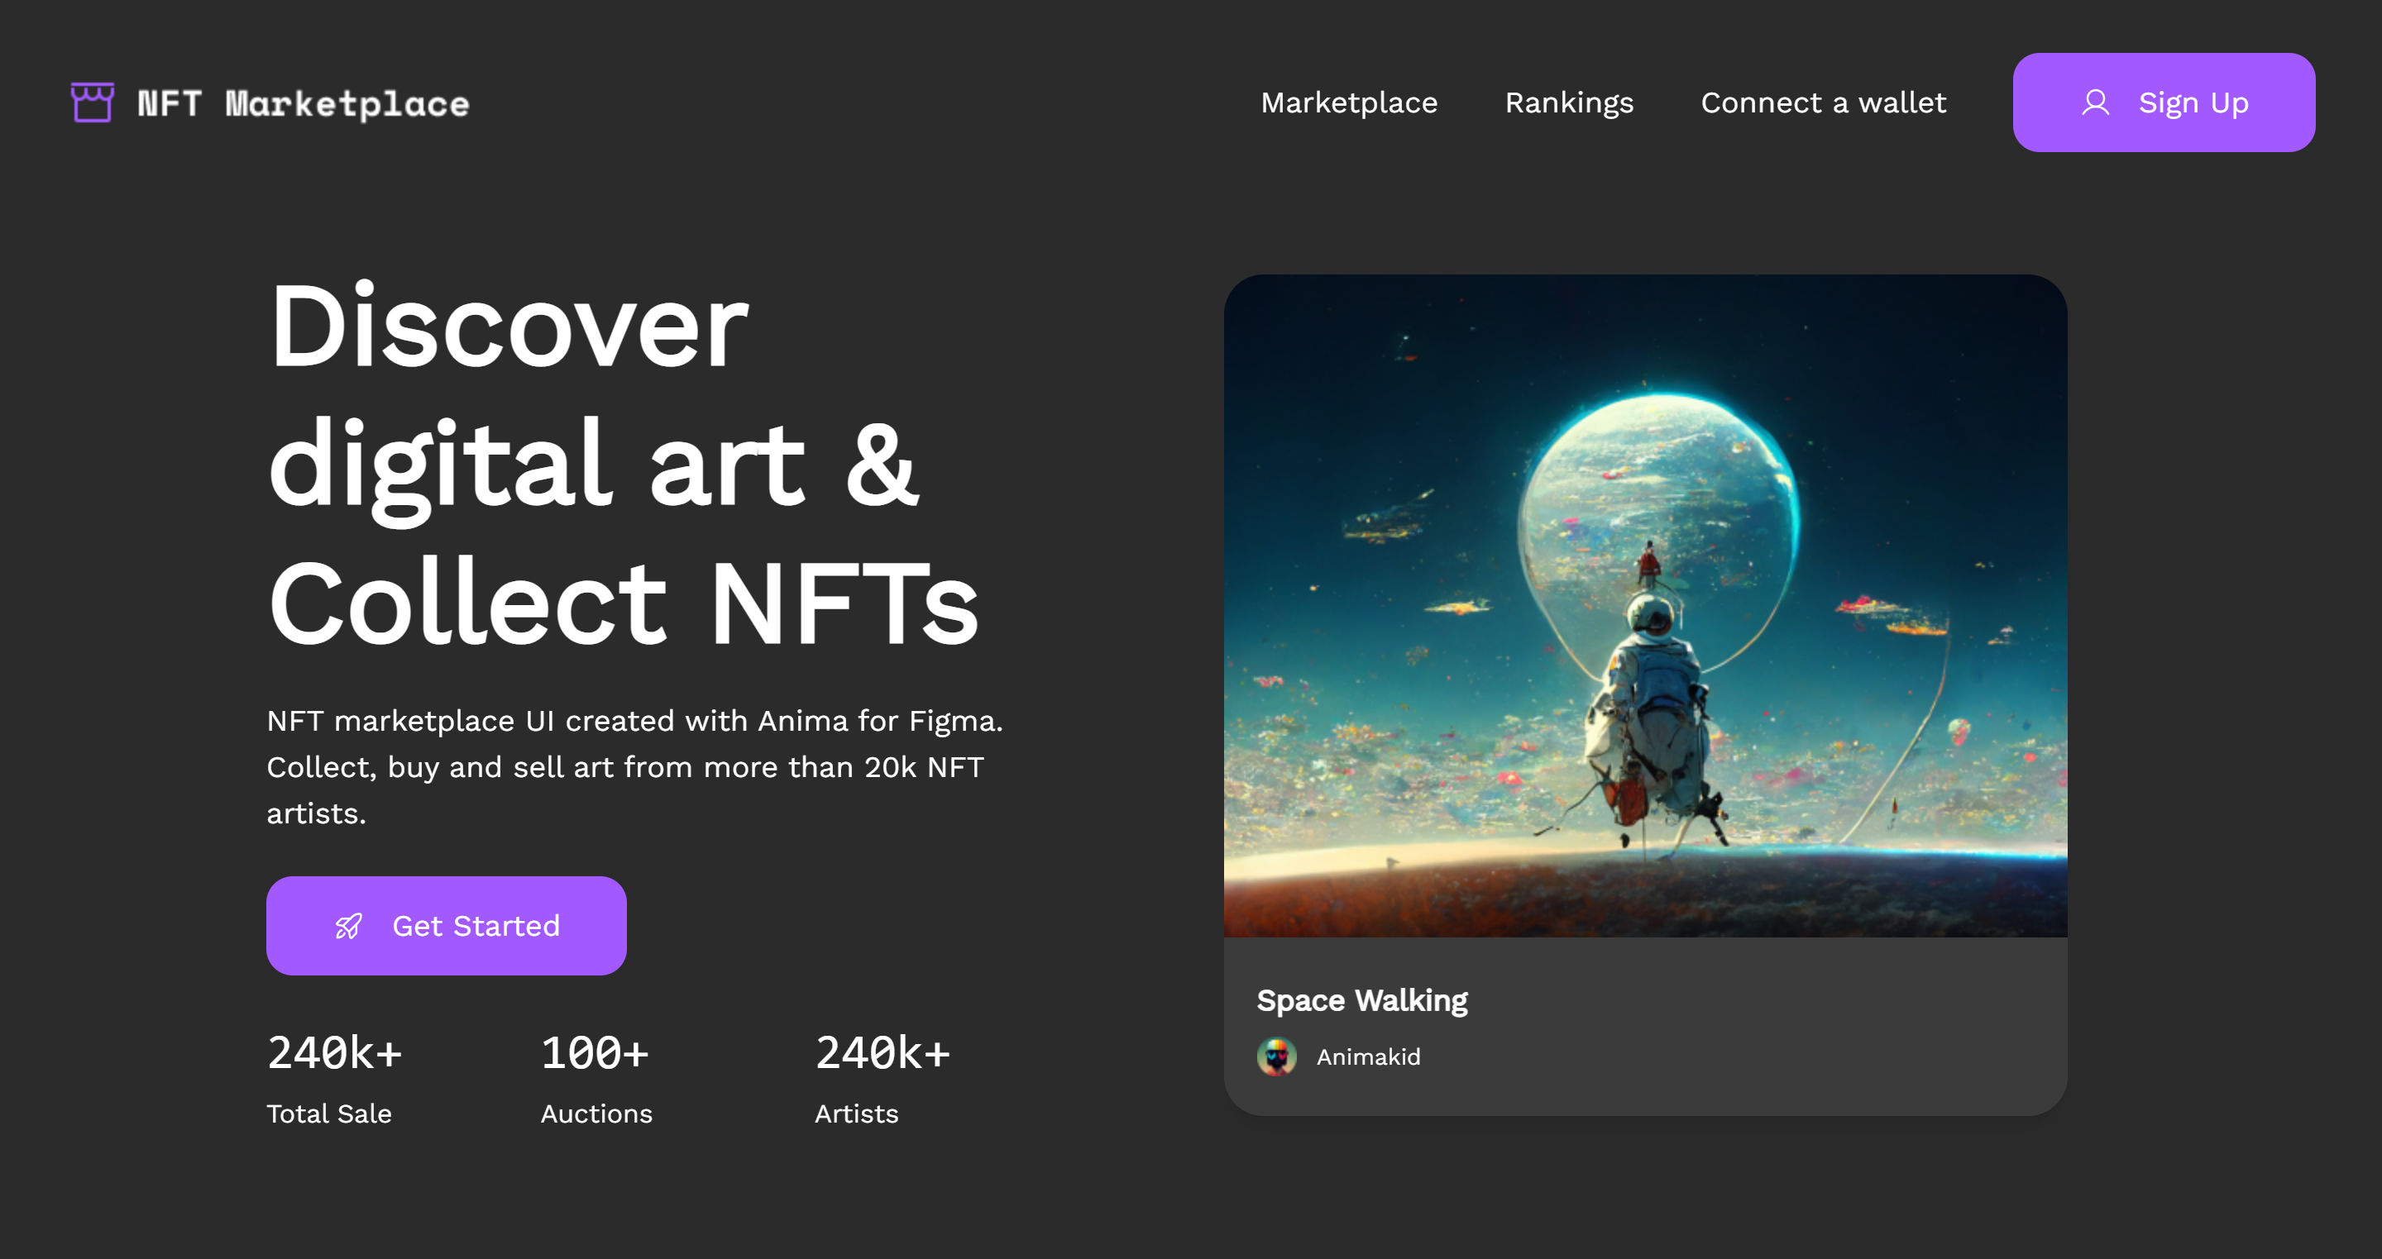Open the Animakid artist name link
The width and height of the screenshot is (2382, 1259).
click(1369, 1056)
